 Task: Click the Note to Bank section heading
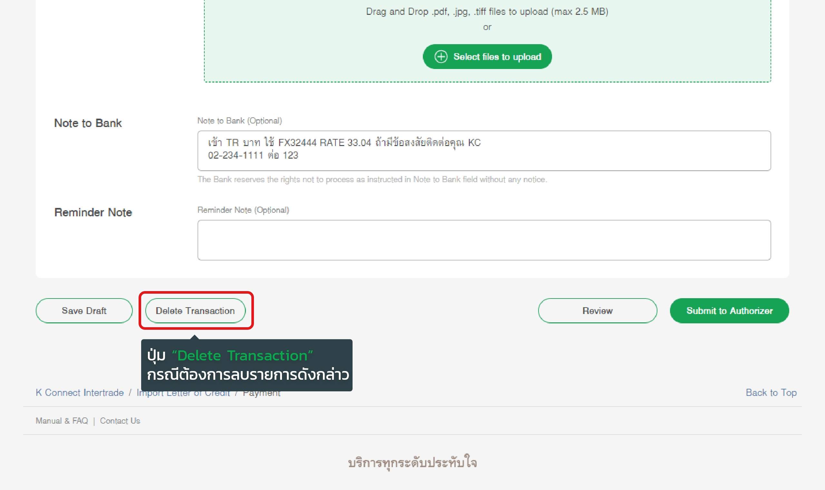pos(88,123)
